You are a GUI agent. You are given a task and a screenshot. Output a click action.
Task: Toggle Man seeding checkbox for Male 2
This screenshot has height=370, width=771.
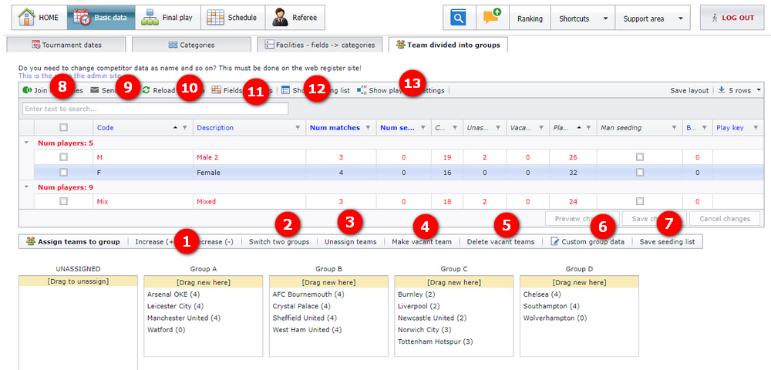click(639, 157)
